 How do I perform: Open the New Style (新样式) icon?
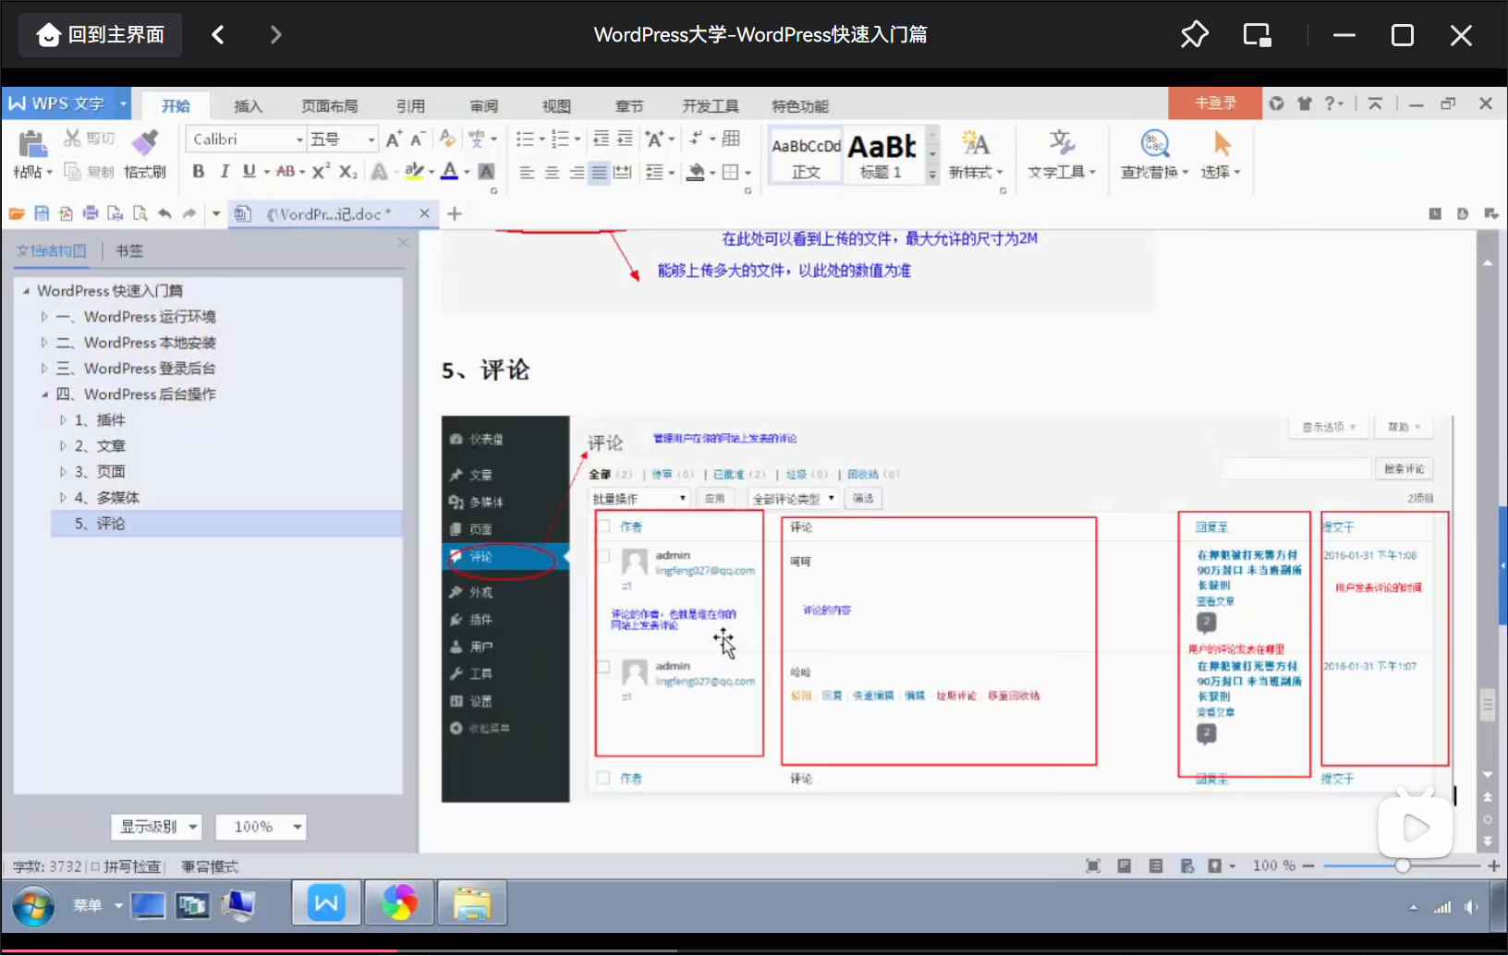975,143
